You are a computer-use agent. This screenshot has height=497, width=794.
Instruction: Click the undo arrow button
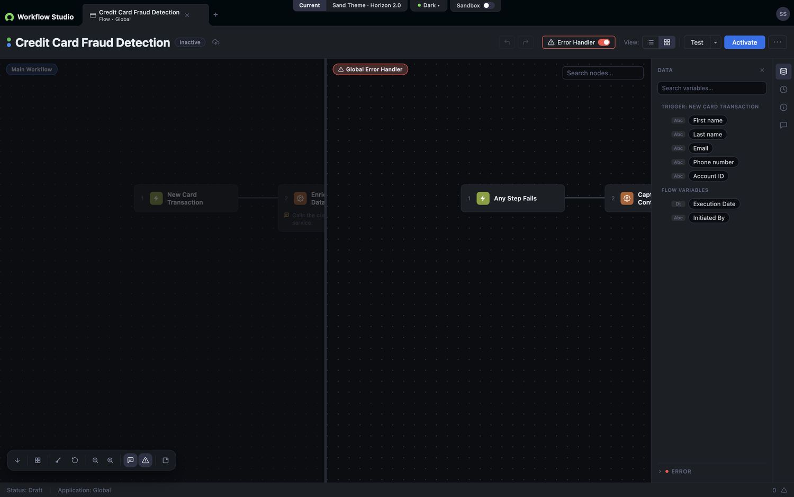pos(507,42)
